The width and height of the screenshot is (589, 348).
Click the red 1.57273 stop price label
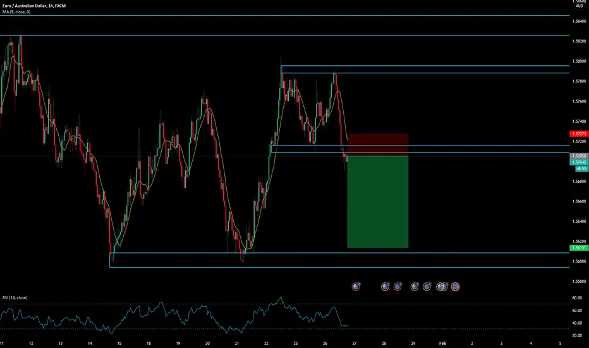point(579,134)
